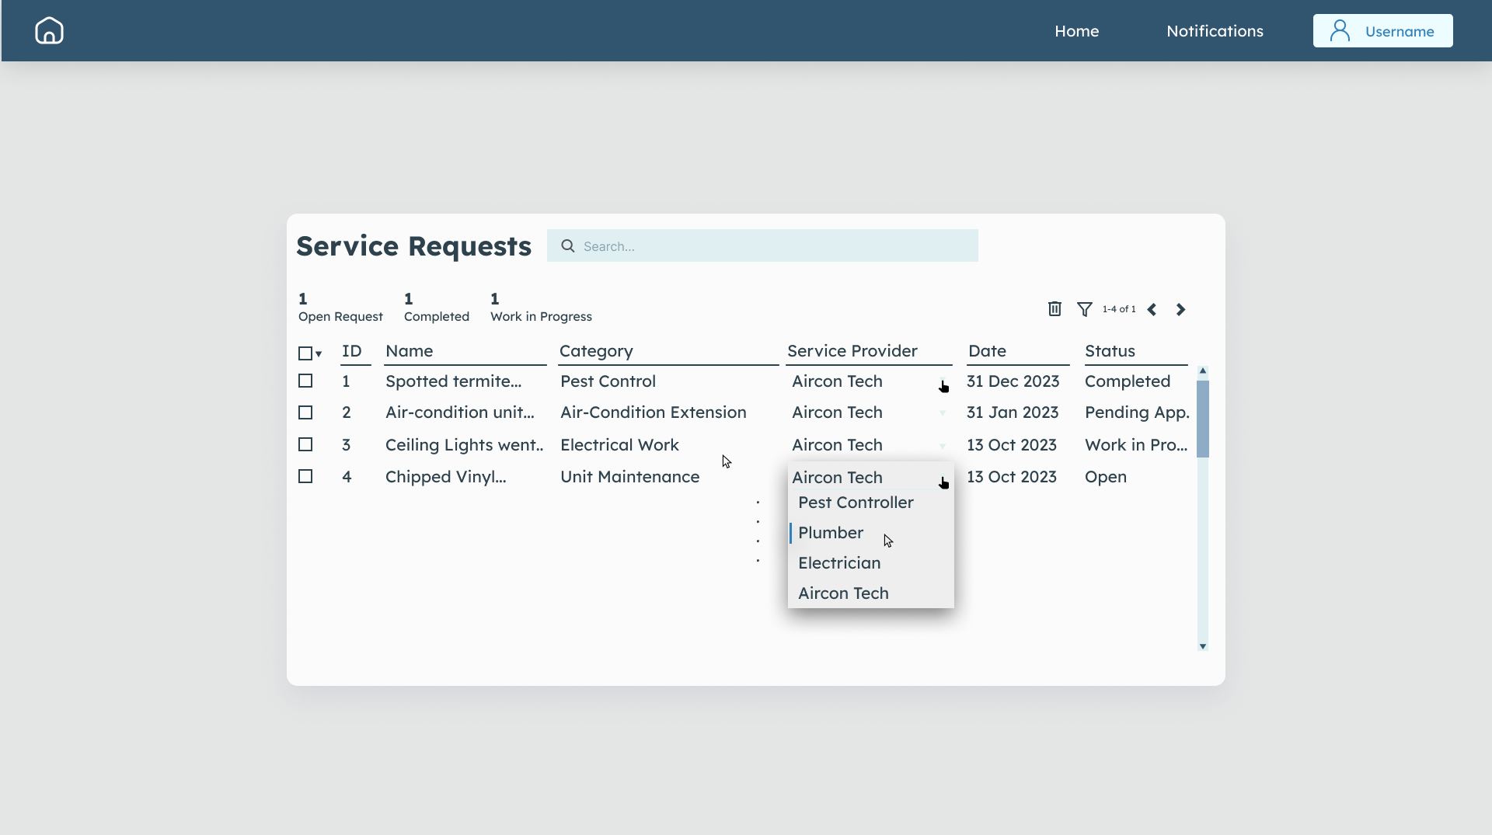Viewport: 1492px width, 835px height.
Task: Click the user profile icon beside Username
Action: click(x=1338, y=30)
